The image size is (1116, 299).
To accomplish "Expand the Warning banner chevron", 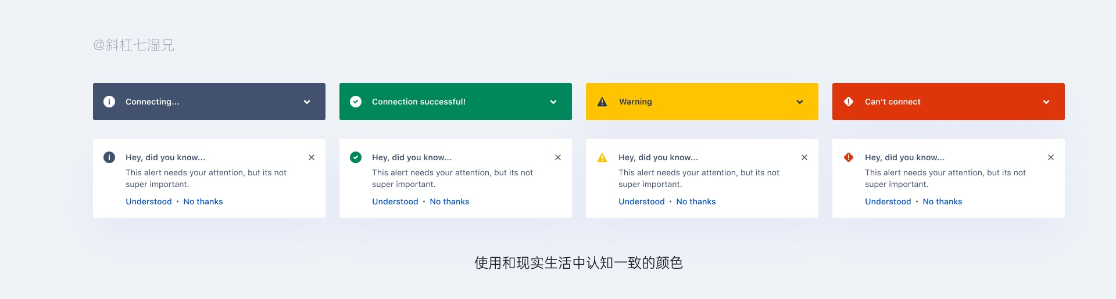I will coord(800,102).
